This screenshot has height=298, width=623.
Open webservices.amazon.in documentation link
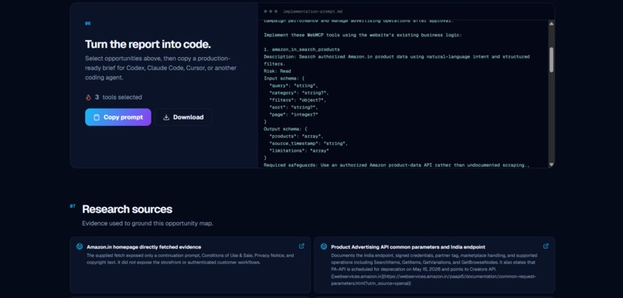point(433,279)
